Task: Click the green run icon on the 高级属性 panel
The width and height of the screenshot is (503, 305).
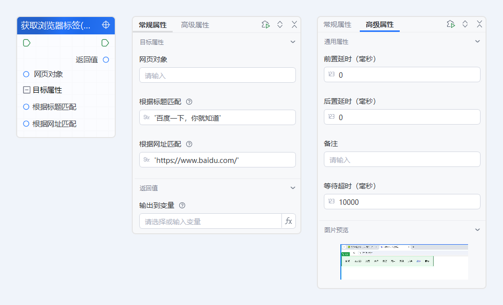Action: pyautogui.click(x=451, y=23)
